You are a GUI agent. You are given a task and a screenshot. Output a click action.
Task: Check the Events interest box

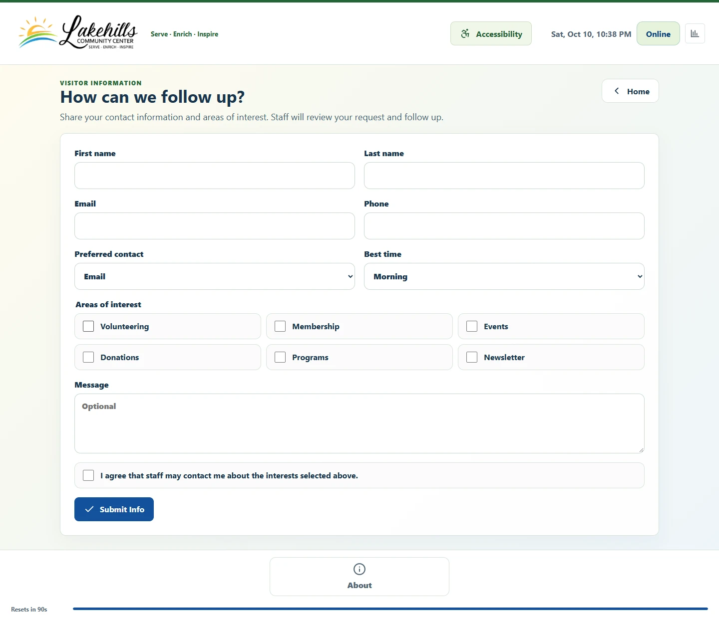pos(472,326)
